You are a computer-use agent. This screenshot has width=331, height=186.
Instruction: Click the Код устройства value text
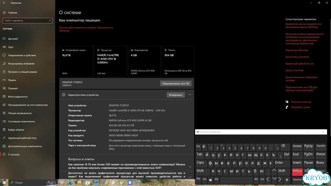click(x=132, y=130)
